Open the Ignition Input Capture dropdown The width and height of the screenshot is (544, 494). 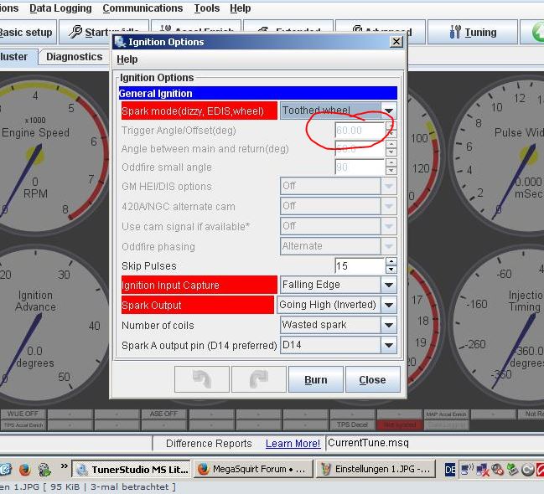coord(389,285)
